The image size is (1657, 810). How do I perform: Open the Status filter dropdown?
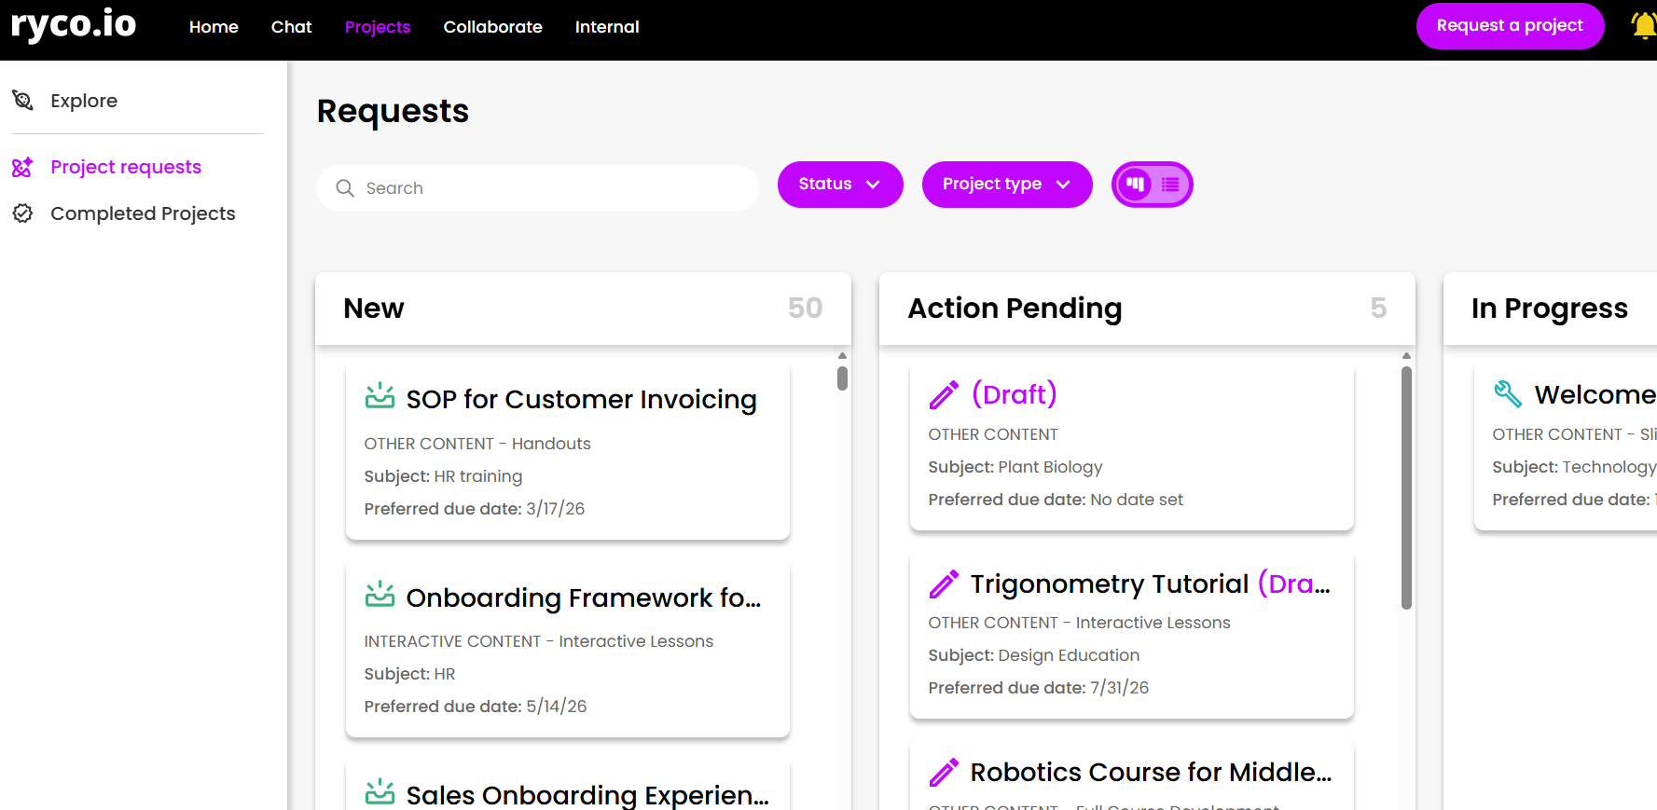tap(840, 185)
